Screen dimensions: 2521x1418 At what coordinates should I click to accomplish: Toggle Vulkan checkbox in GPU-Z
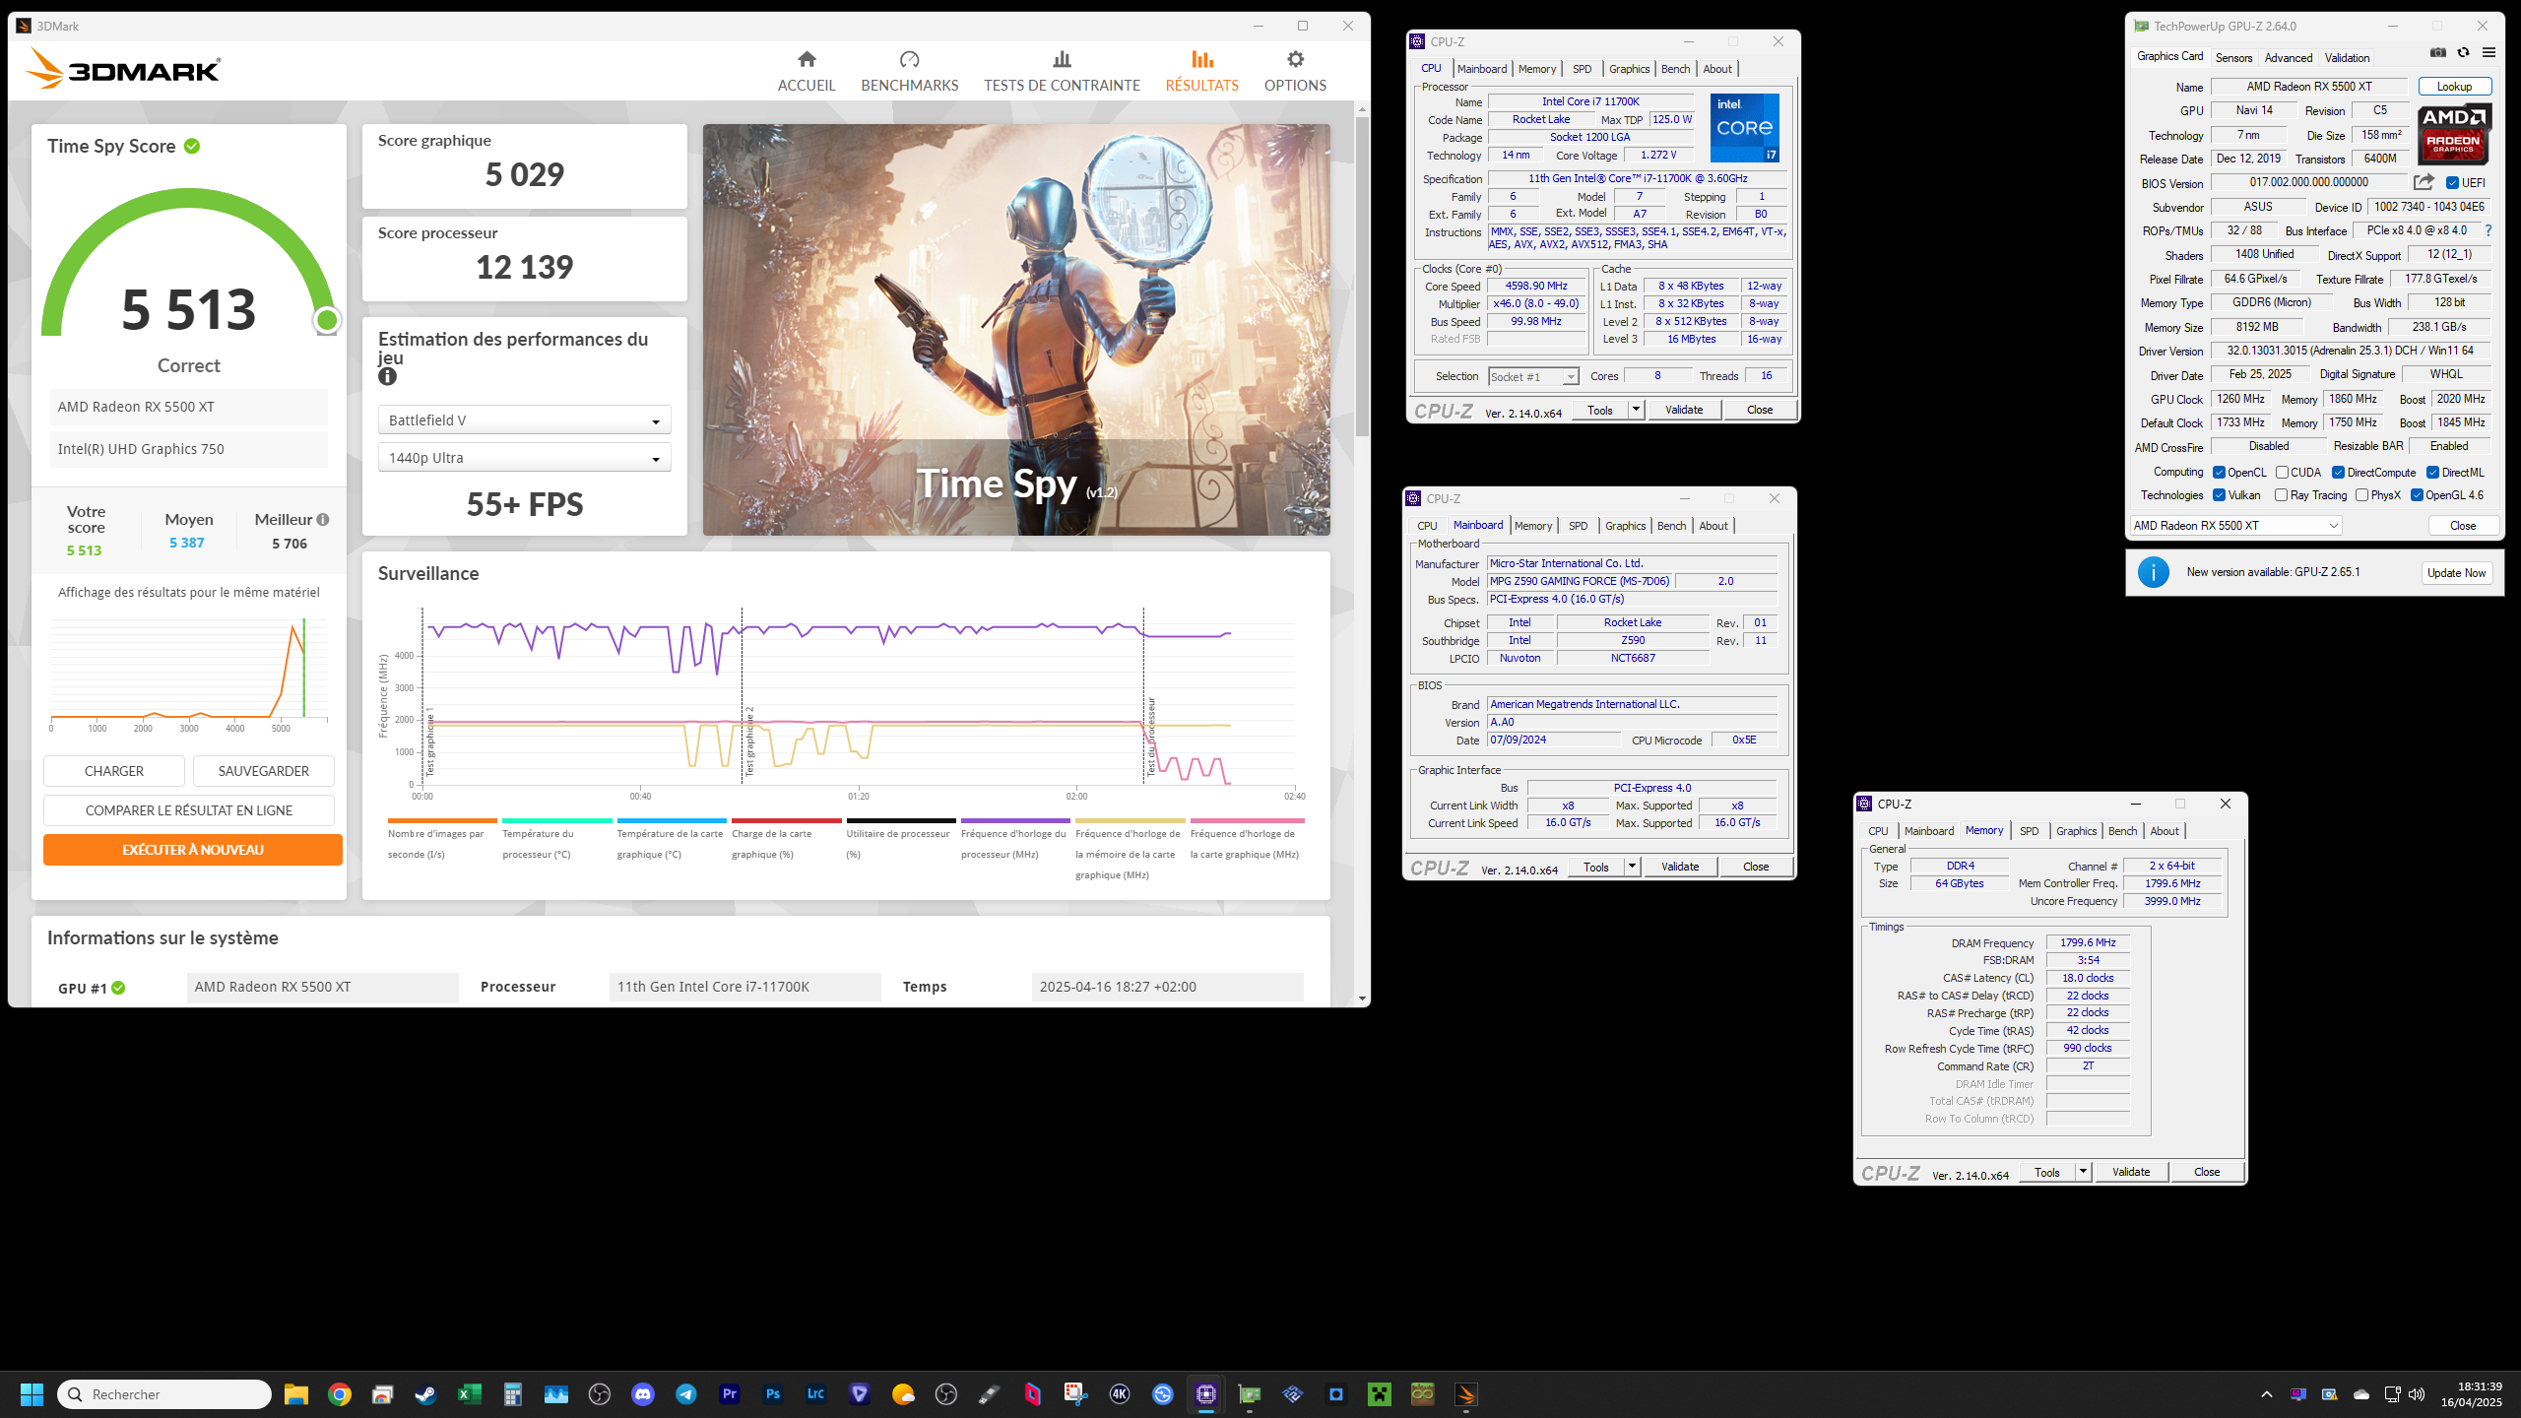pos(2220,495)
